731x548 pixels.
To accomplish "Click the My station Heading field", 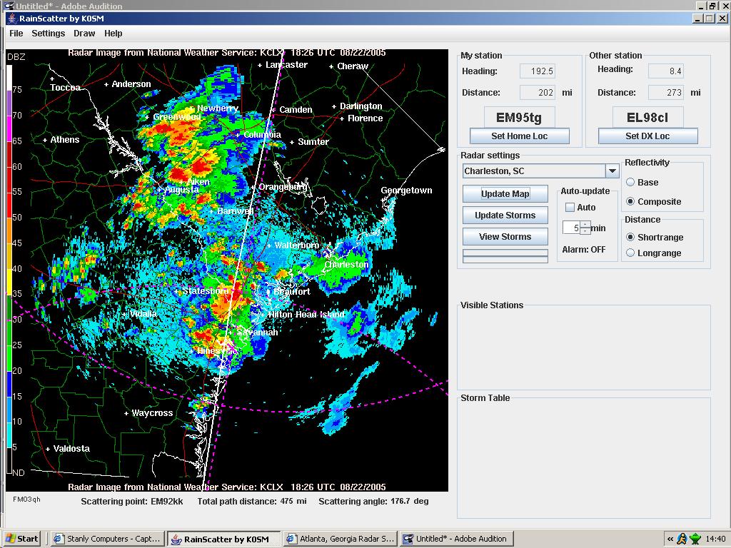I will (537, 71).
